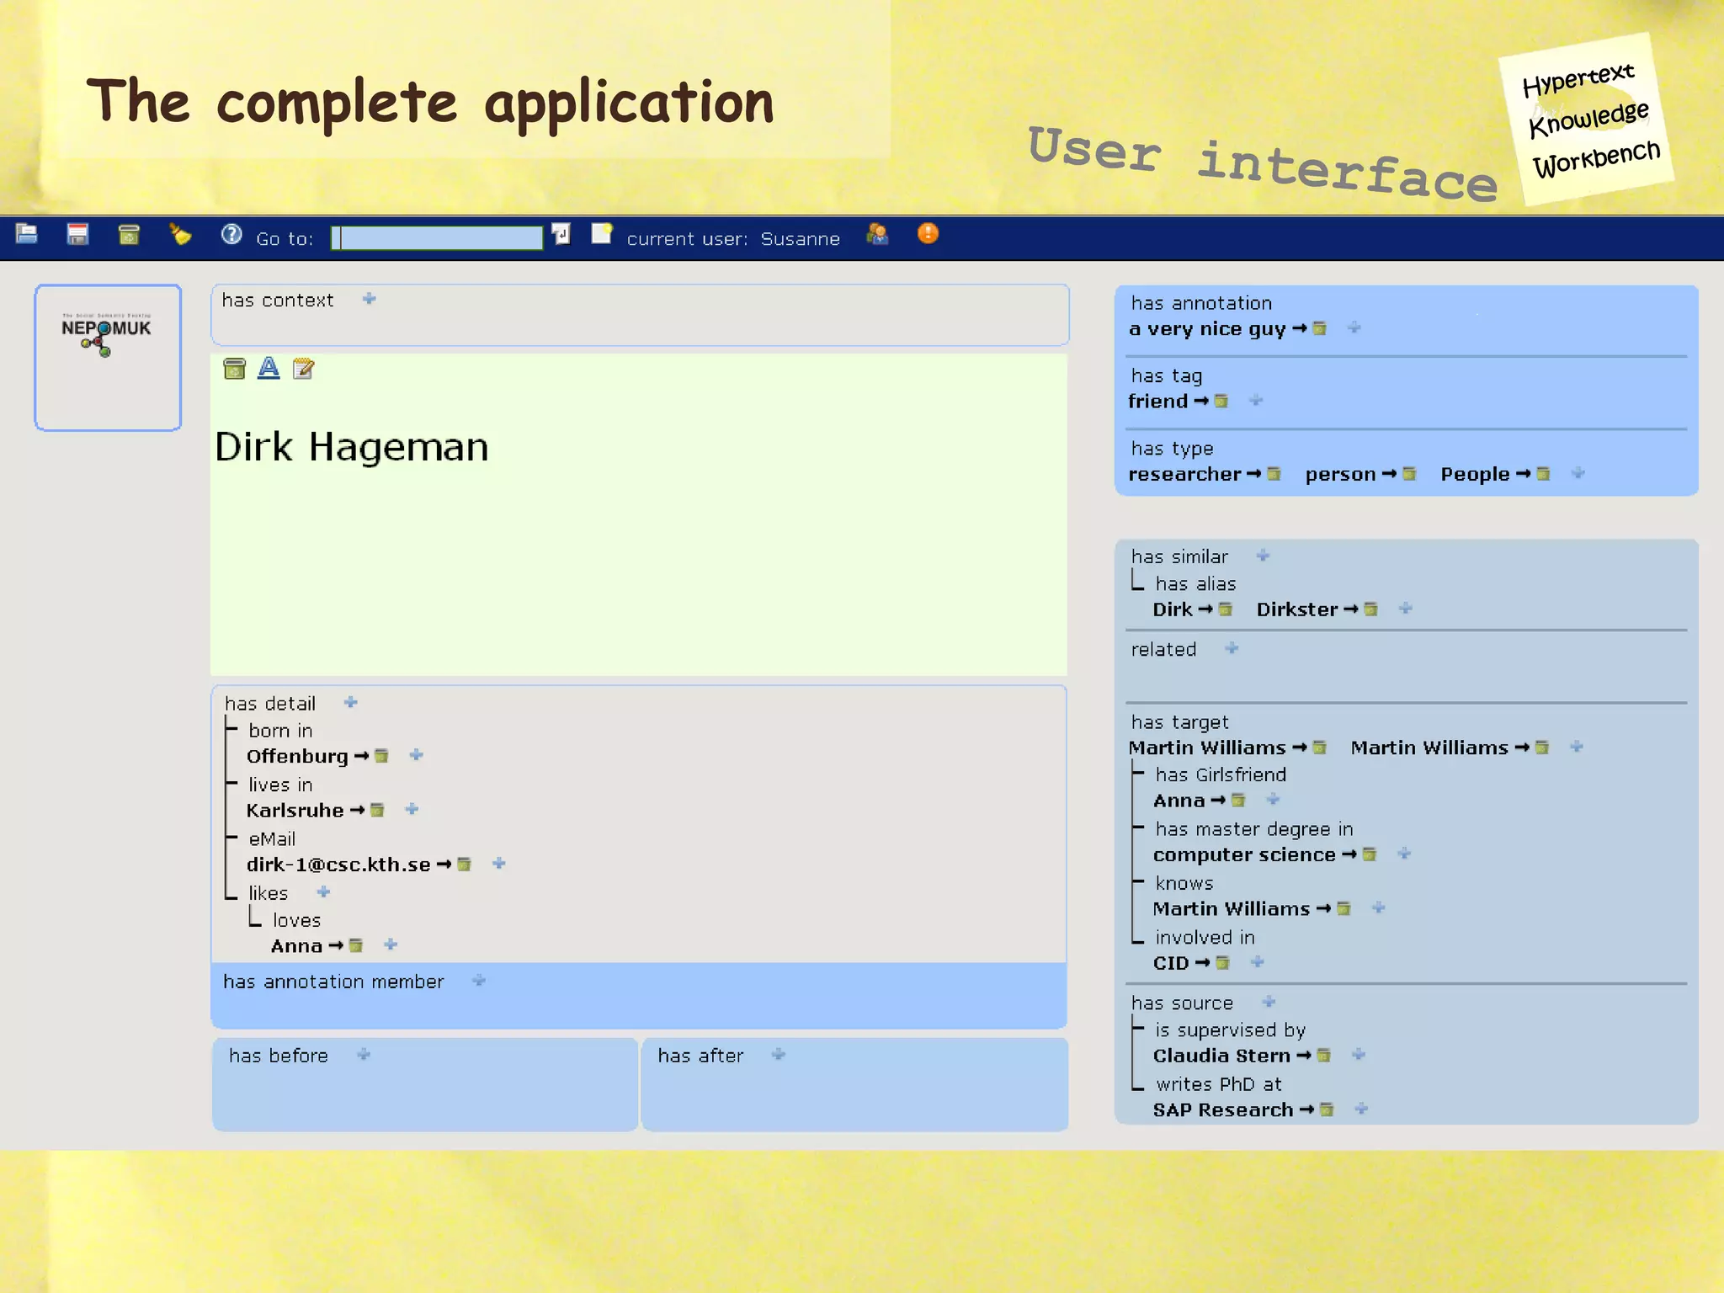Open the researcher type link

point(1184,475)
